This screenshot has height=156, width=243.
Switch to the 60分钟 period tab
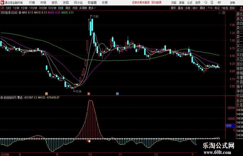click(x=52, y=8)
